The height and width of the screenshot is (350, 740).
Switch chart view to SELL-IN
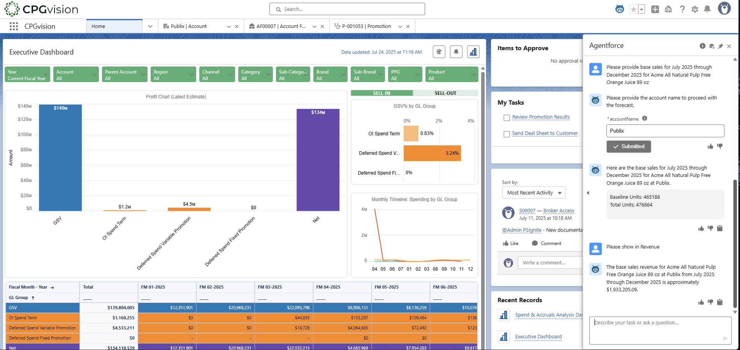381,93
